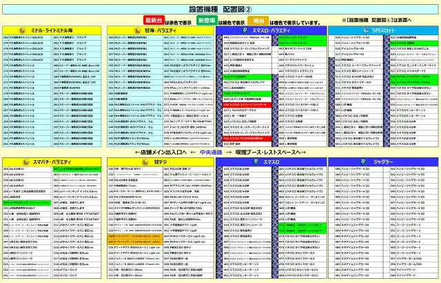441x283 pixels.
Task: Click the blue icon beside row 516
Action: (331, 59)
